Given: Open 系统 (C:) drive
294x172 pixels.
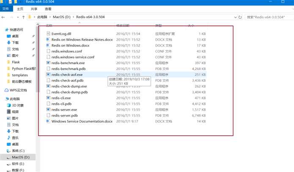Looking at the screenshot, I should 18,150.
